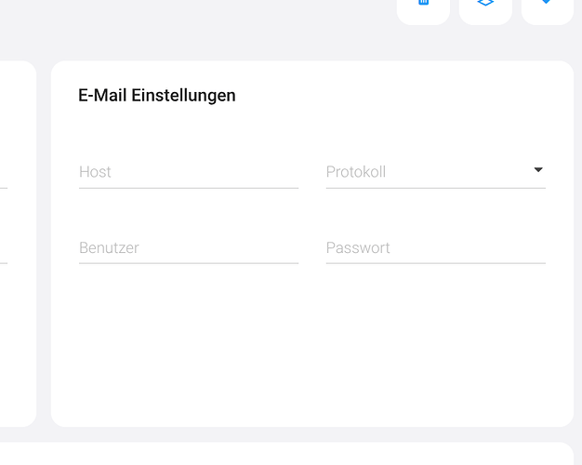Click the black Protokoll dropdown arrow
The image size is (582, 465).
[x=538, y=170]
